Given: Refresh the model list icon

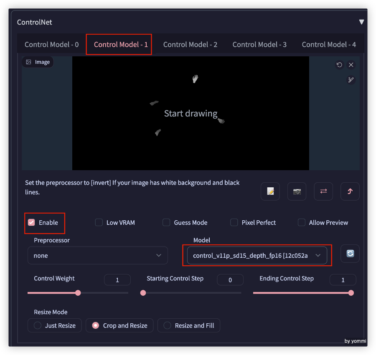Looking at the screenshot, I should [x=350, y=254].
